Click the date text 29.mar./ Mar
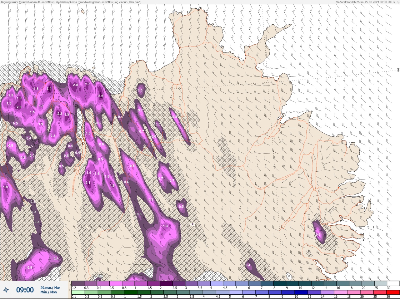 point(50,287)
